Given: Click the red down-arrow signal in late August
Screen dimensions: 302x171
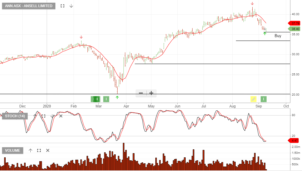Looking at the screenshot, I should point(252,4).
